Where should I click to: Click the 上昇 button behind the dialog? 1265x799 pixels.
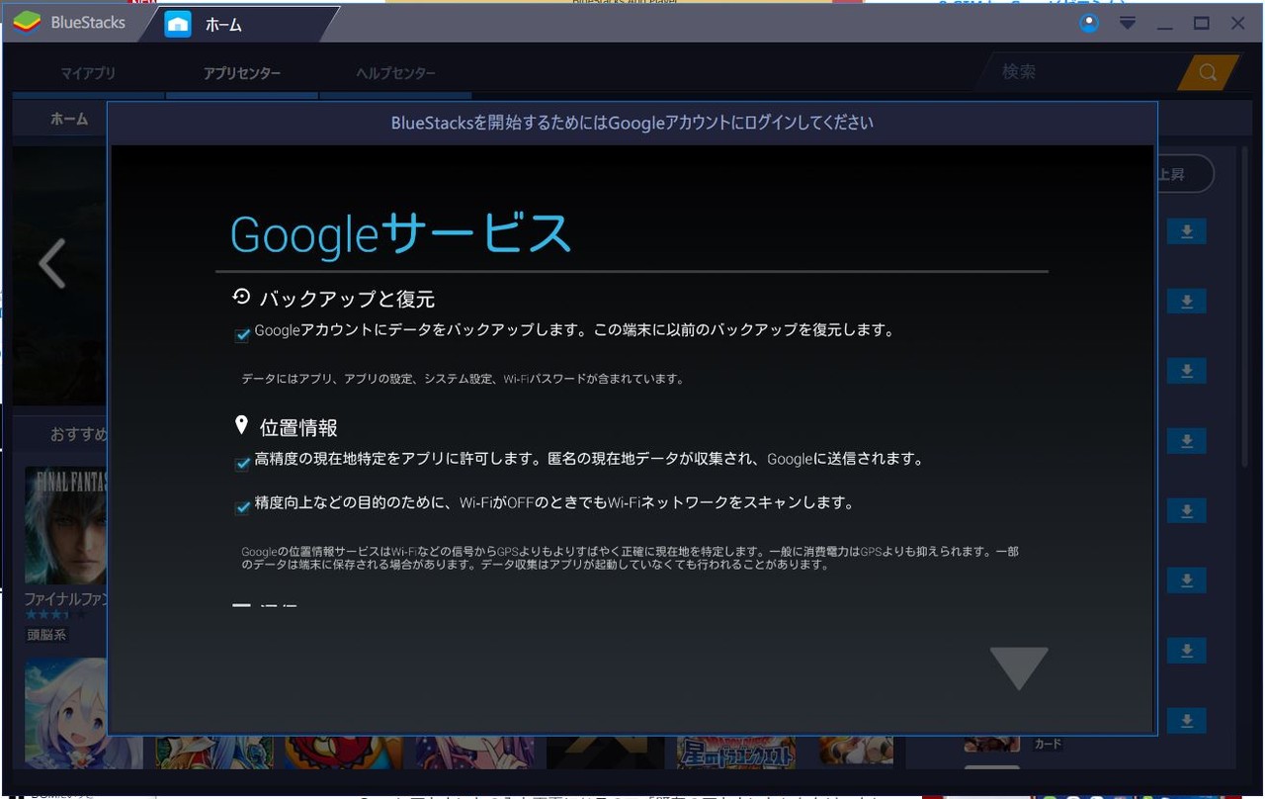pyautogui.click(x=1184, y=174)
